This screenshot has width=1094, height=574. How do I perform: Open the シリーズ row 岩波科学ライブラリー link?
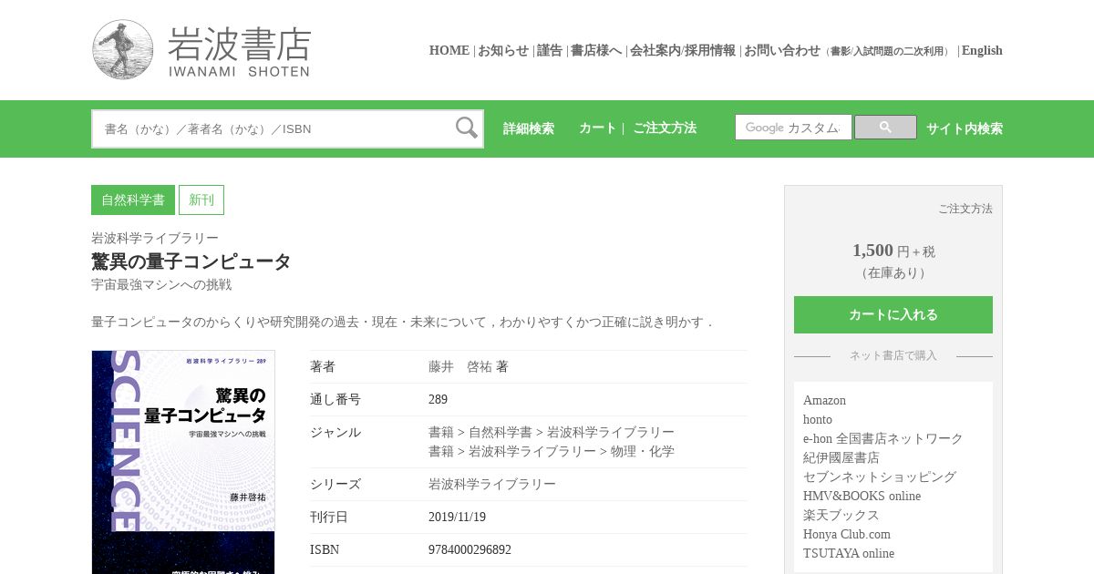click(x=492, y=484)
